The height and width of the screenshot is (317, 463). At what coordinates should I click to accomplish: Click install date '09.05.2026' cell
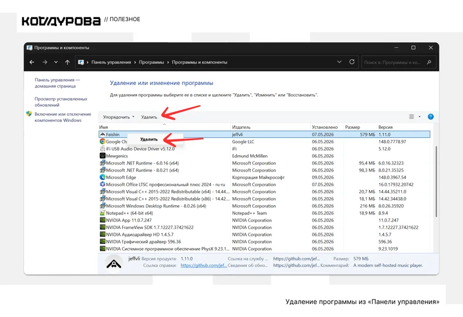[323, 178]
